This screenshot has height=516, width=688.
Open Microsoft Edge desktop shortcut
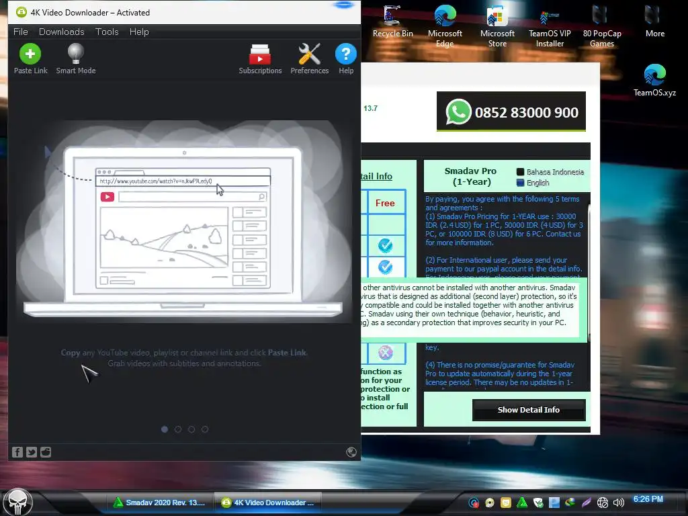click(445, 26)
